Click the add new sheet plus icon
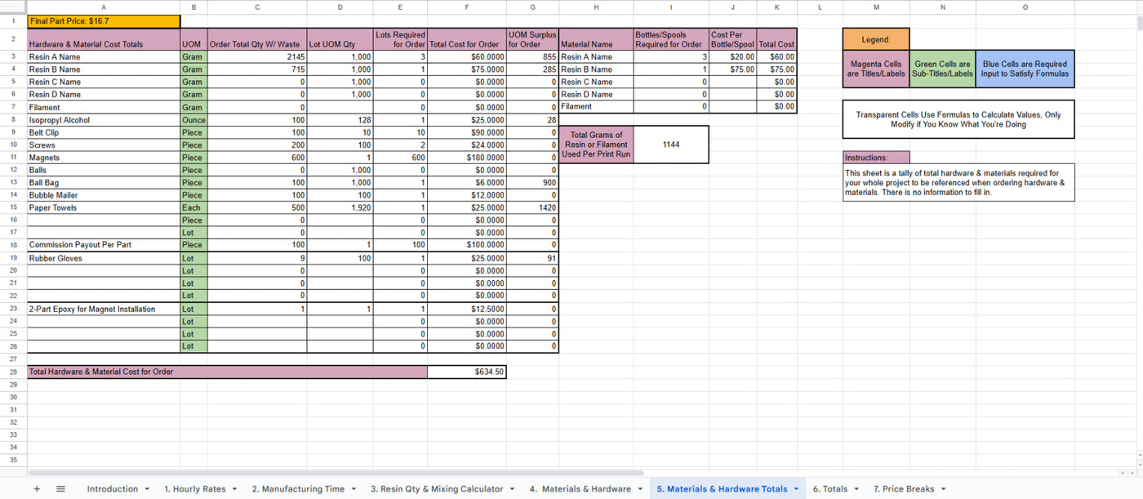Viewport: 1143px width, 499px height. pos(37,489)
